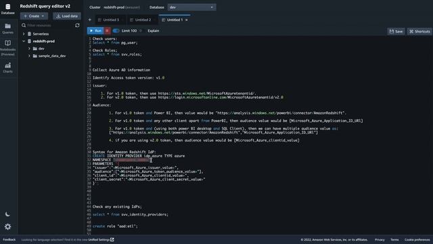Run the query

pyautogui.click(x=95, y=30)
